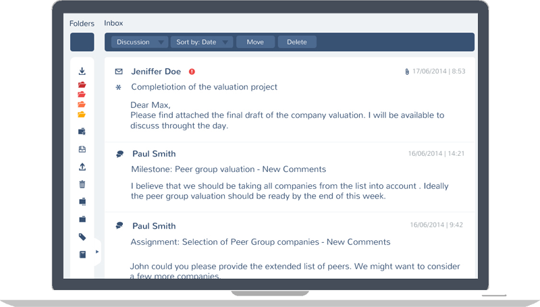Screen dimensions: 540x307
Task: Click the Folders label
Action: (x=82, y=24)
